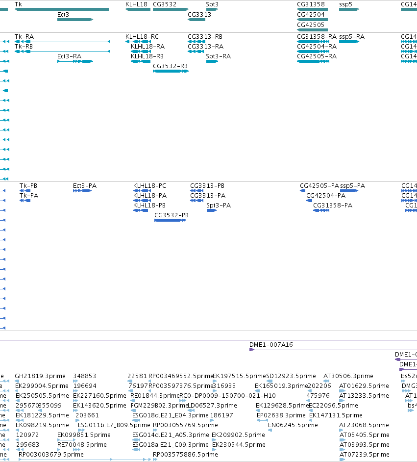
Task: Select the CG42505 gene label in top track
Action: [x=311, y=25]
